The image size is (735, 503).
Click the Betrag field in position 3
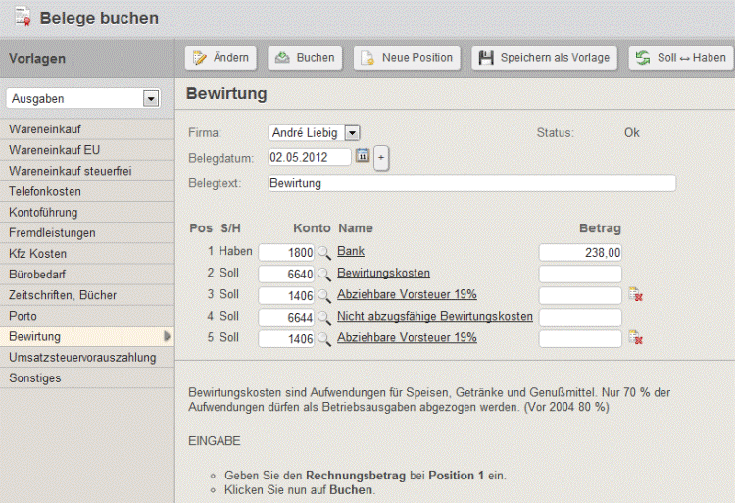pos(580,296)
